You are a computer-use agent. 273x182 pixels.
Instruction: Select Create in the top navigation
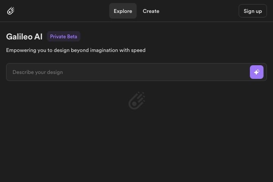[x=151, y=11]
